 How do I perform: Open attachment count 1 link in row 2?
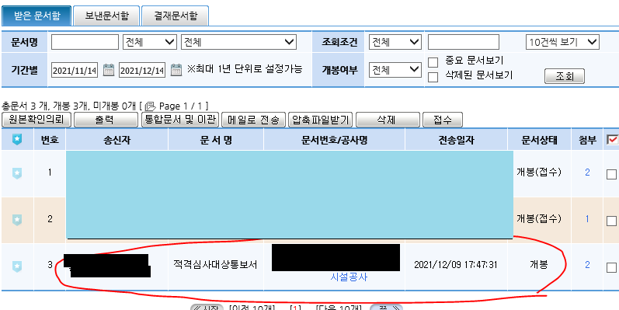coord(587,219)
